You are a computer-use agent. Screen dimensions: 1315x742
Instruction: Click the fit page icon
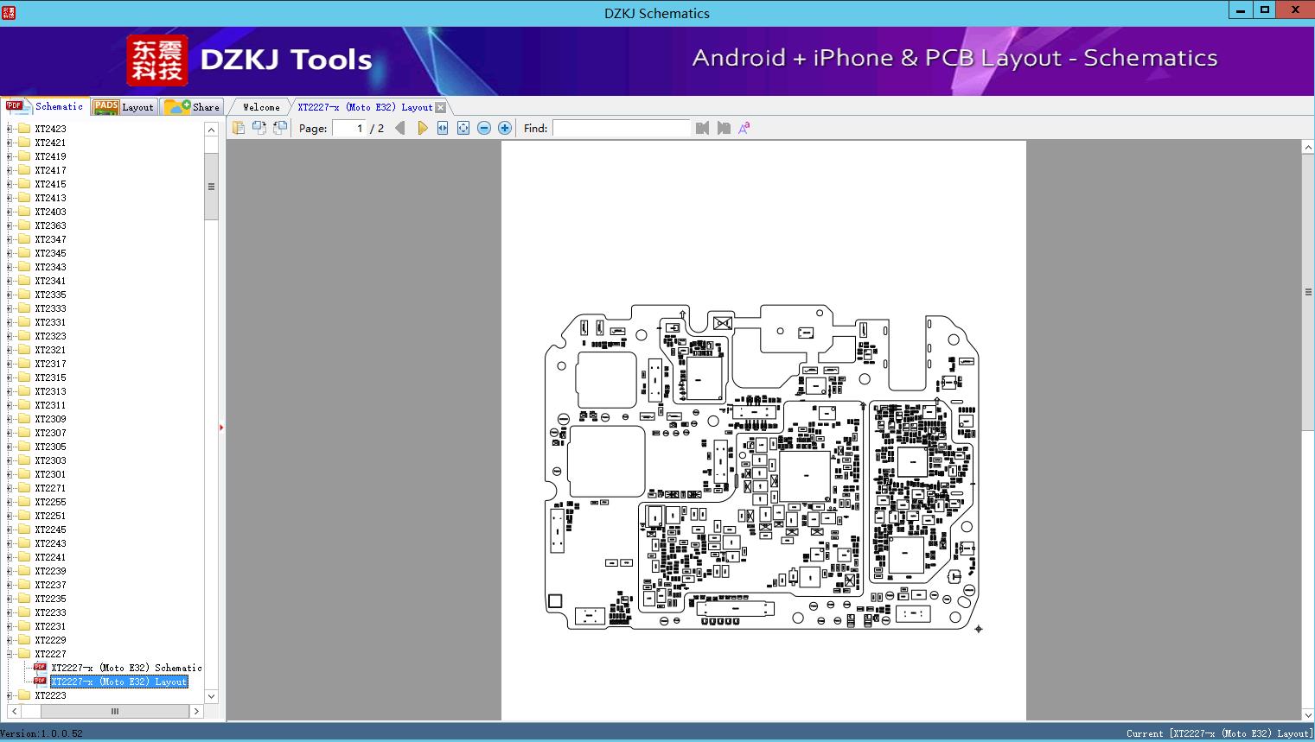[463, 128]
